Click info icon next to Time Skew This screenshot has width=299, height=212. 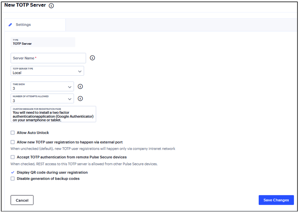pos(80,86)
